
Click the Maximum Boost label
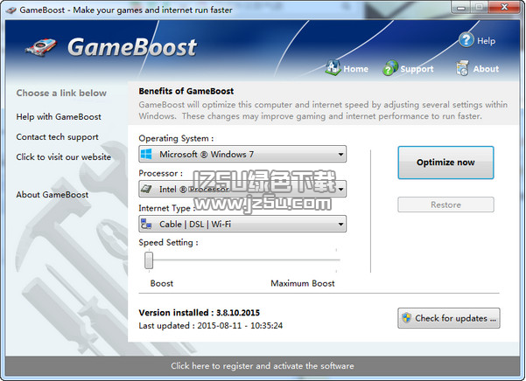click(x=303, y=283)
